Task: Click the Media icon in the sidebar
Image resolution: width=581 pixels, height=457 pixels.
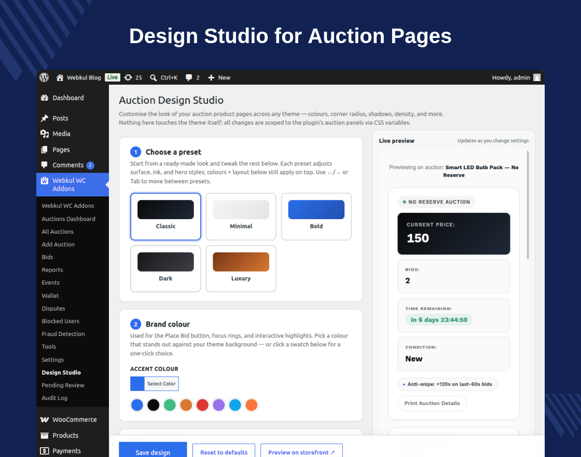Action: [45, 134]
